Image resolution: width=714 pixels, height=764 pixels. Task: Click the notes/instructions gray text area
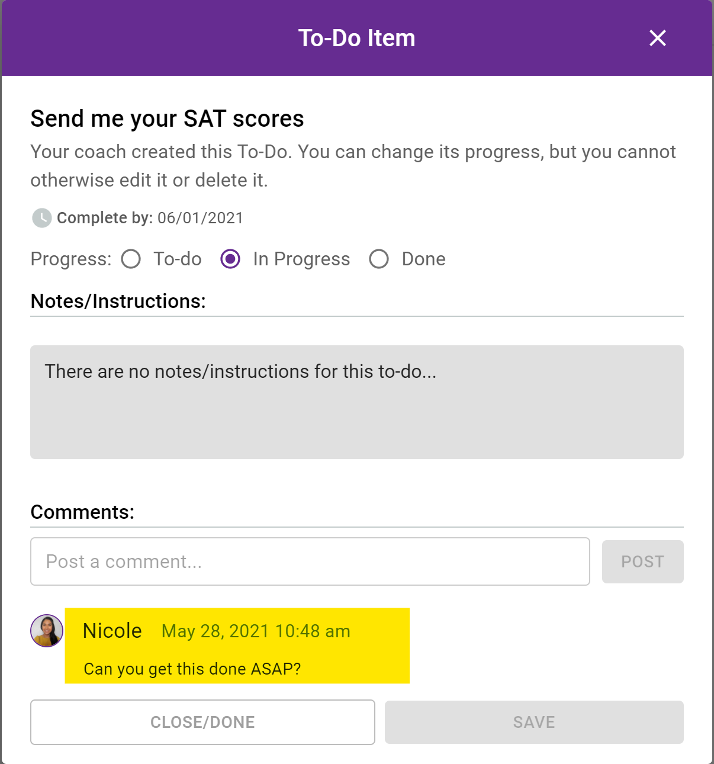[357, 402]
